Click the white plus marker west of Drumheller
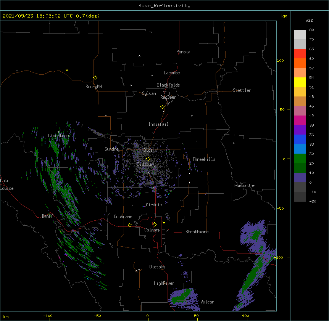329x321 pixels. coord(234,143)
